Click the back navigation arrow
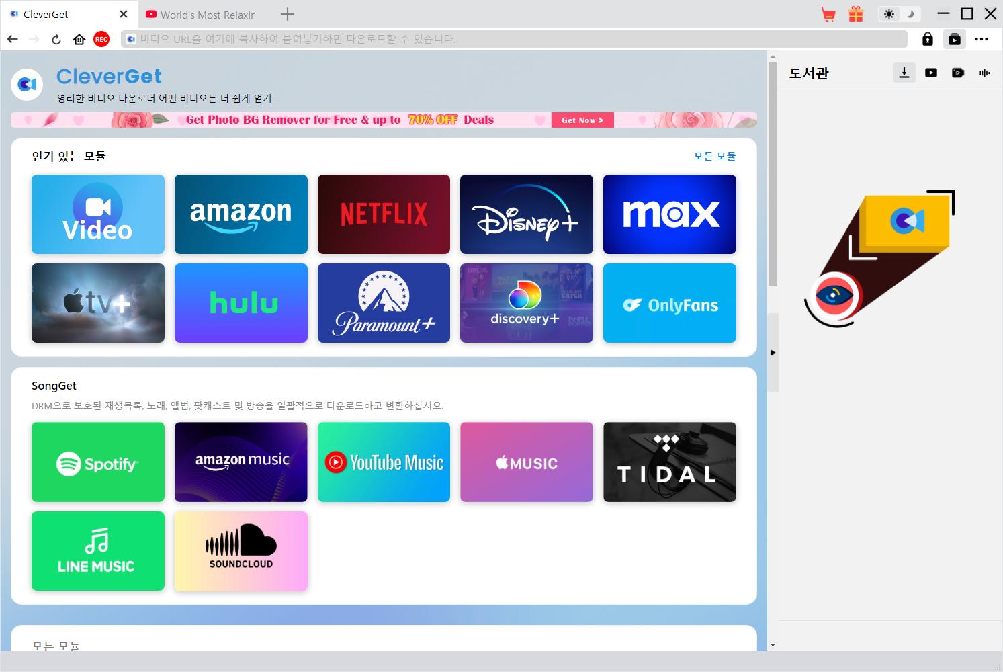The image size is (1003, 672). click(x=13, y=39)
